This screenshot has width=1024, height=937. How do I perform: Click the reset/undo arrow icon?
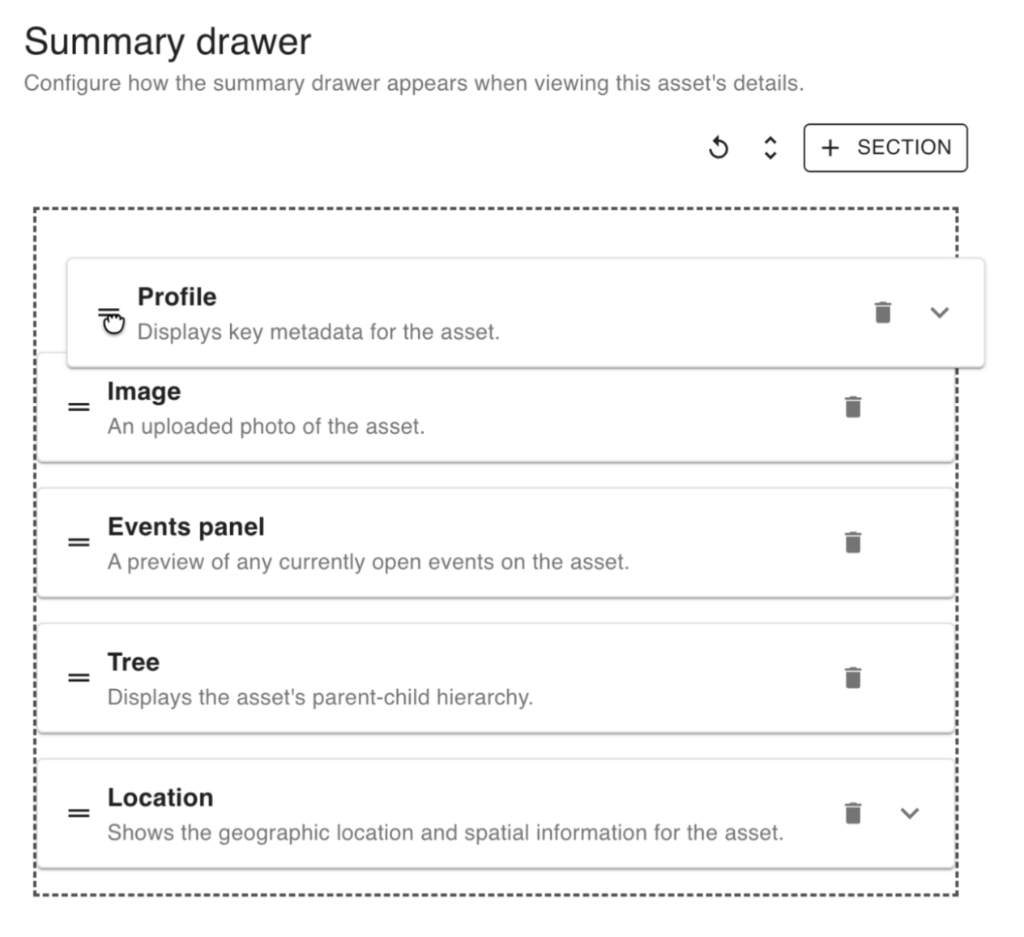[719, 148]
